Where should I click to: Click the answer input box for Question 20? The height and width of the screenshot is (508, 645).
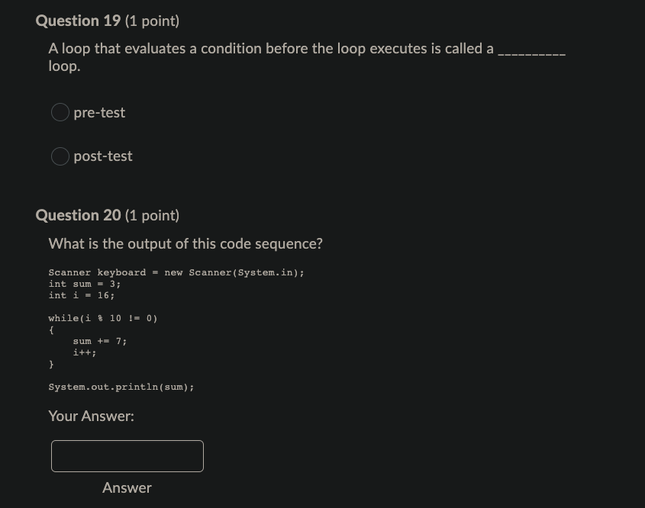[127, 455]
